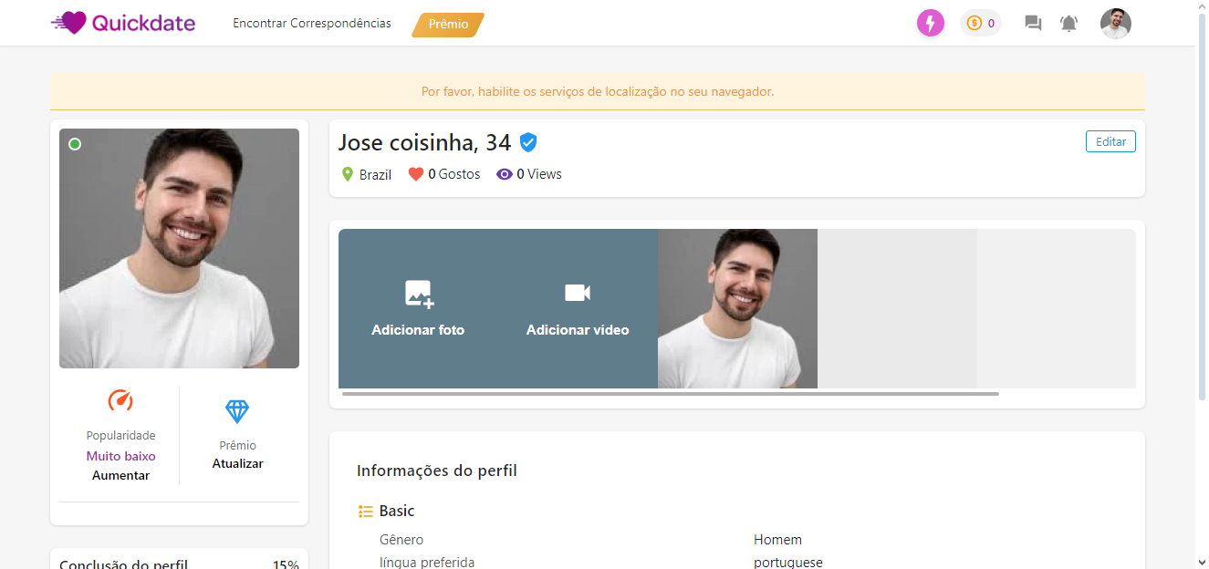Click the blue diamond premium icon
The image size is (1209, 569).
237,411
